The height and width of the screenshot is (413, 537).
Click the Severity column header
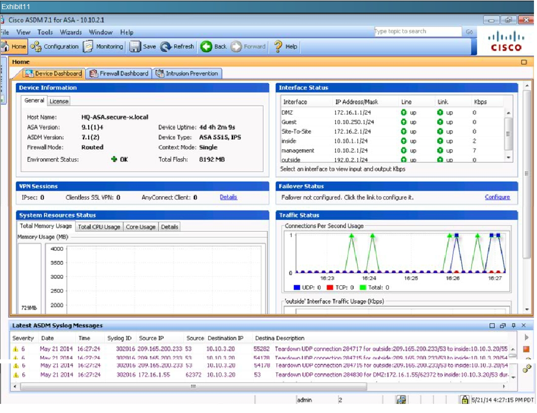point(23,338)
